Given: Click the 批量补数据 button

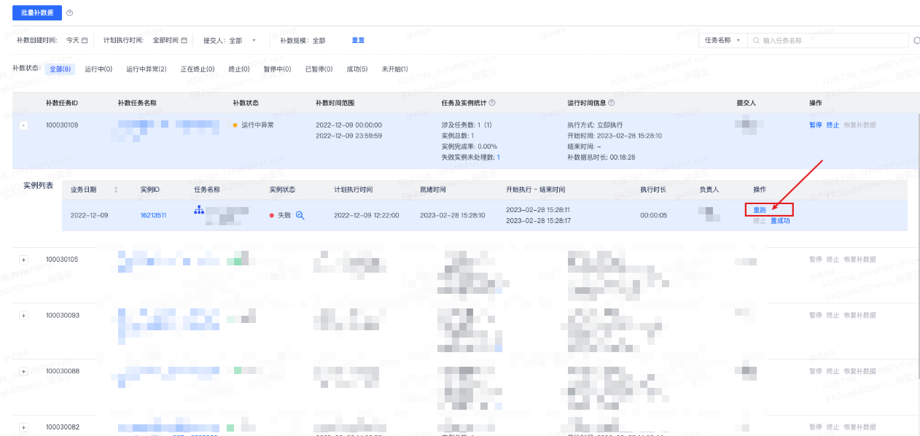Looking at the screenshot, I should click(x=37, y=13).
